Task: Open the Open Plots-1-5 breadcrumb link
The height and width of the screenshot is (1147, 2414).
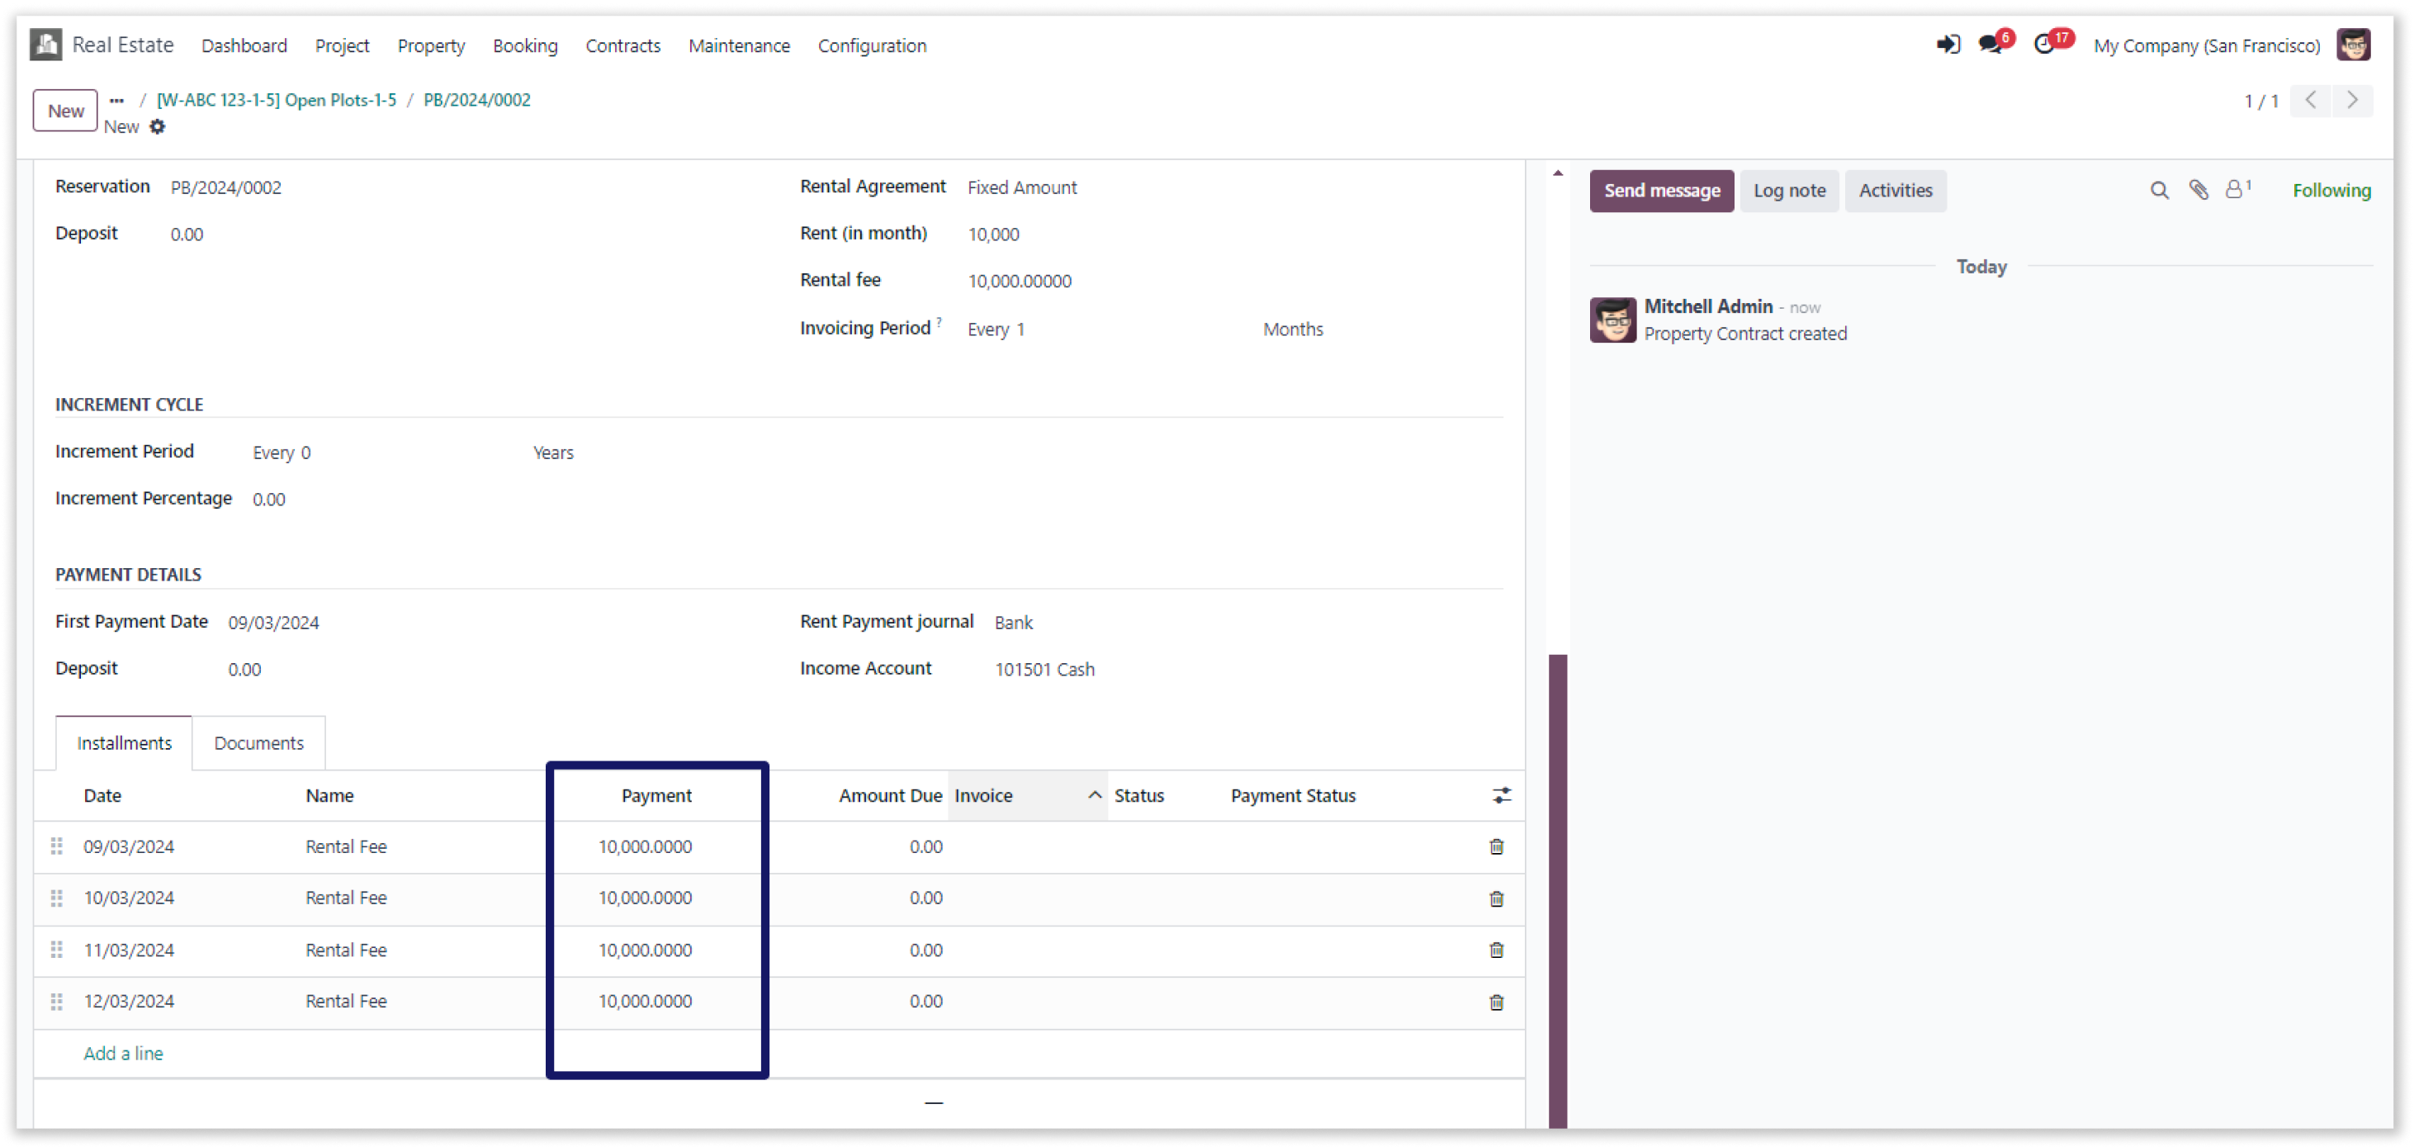Action: (276, 99)
